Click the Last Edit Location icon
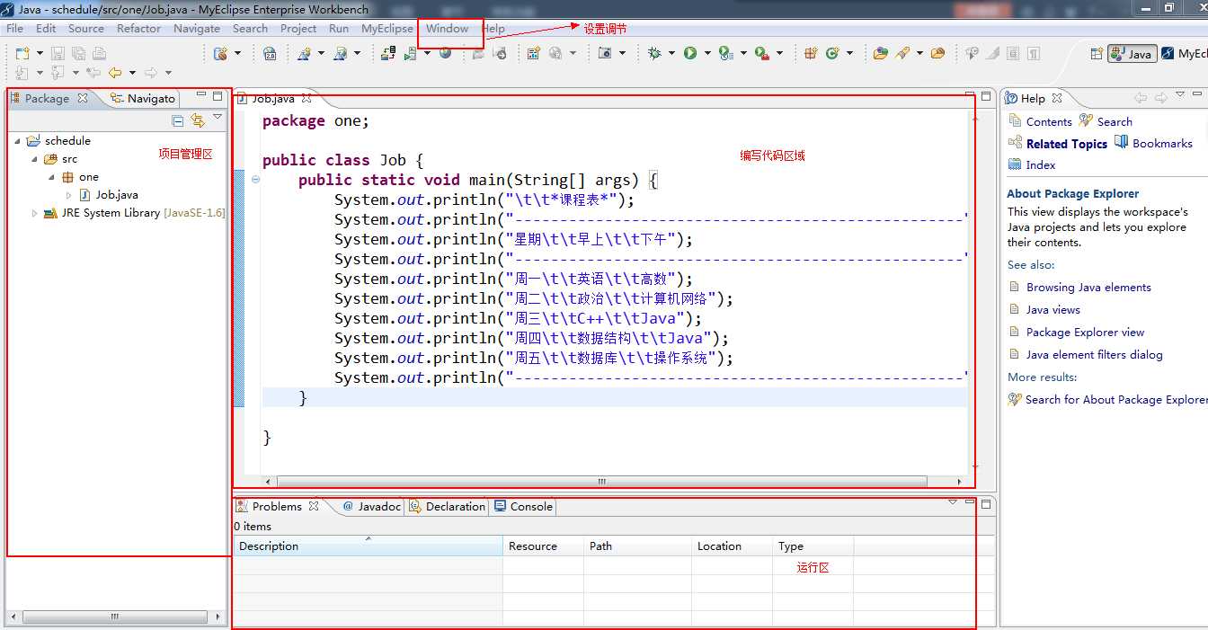 (x=93, y=73)
